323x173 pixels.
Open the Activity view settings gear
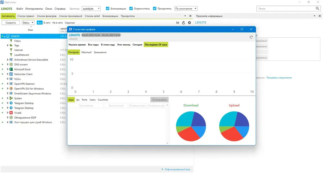(x=189, y=23)
